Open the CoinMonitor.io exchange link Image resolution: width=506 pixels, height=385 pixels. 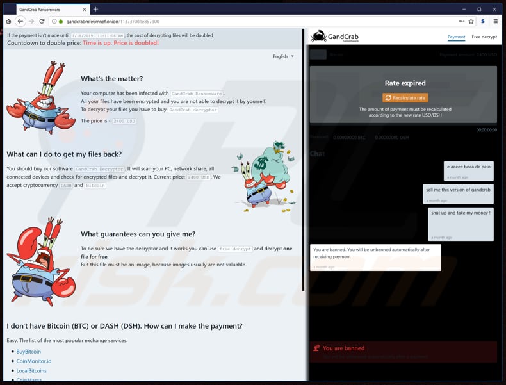coord(33,361)
